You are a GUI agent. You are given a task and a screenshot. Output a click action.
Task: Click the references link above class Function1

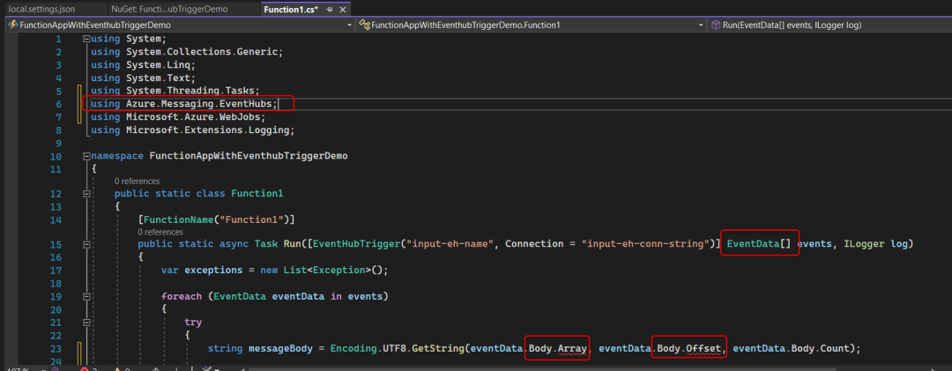(x=137, y=181)
